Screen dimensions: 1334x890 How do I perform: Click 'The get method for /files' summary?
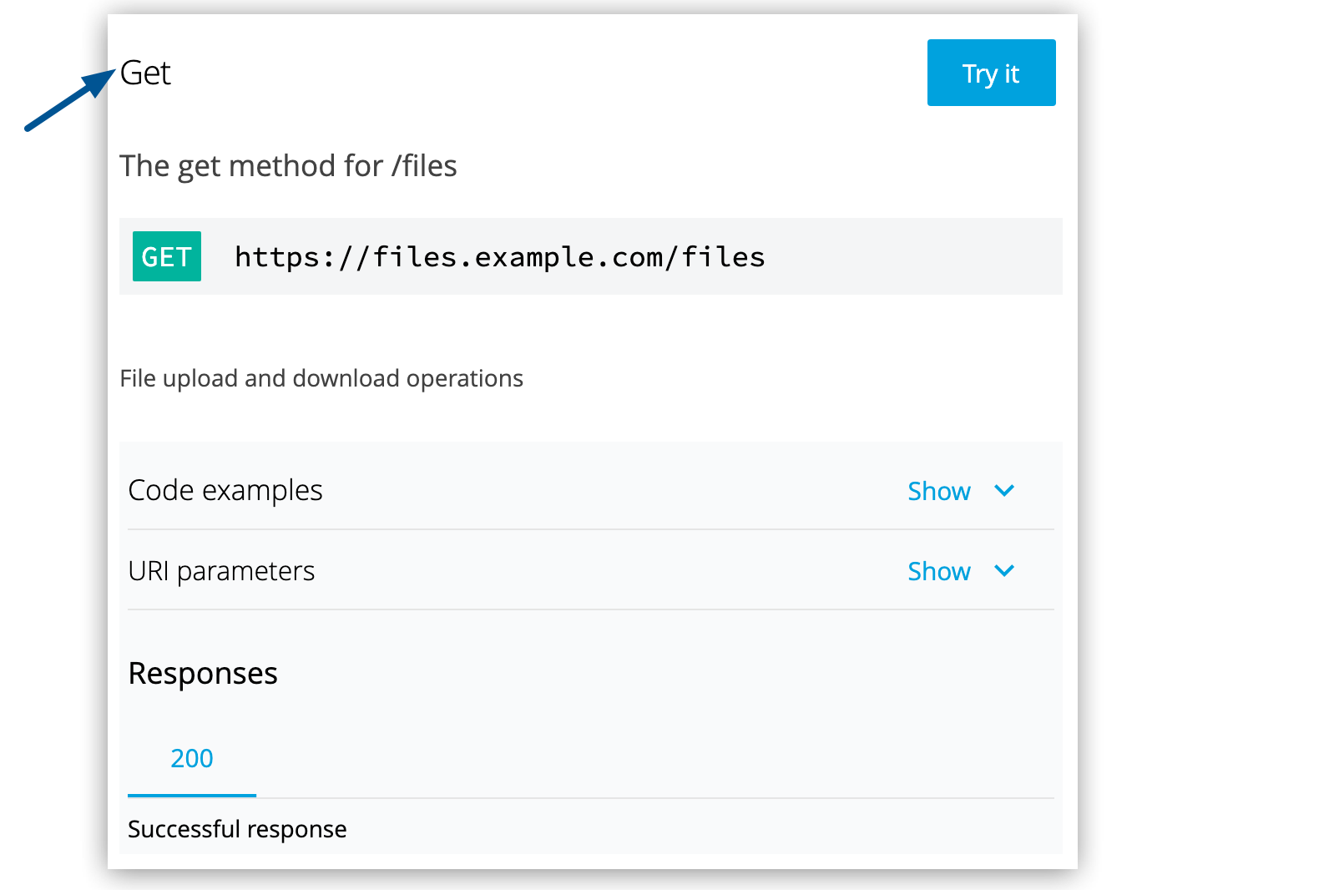click(x=288, y=166)
